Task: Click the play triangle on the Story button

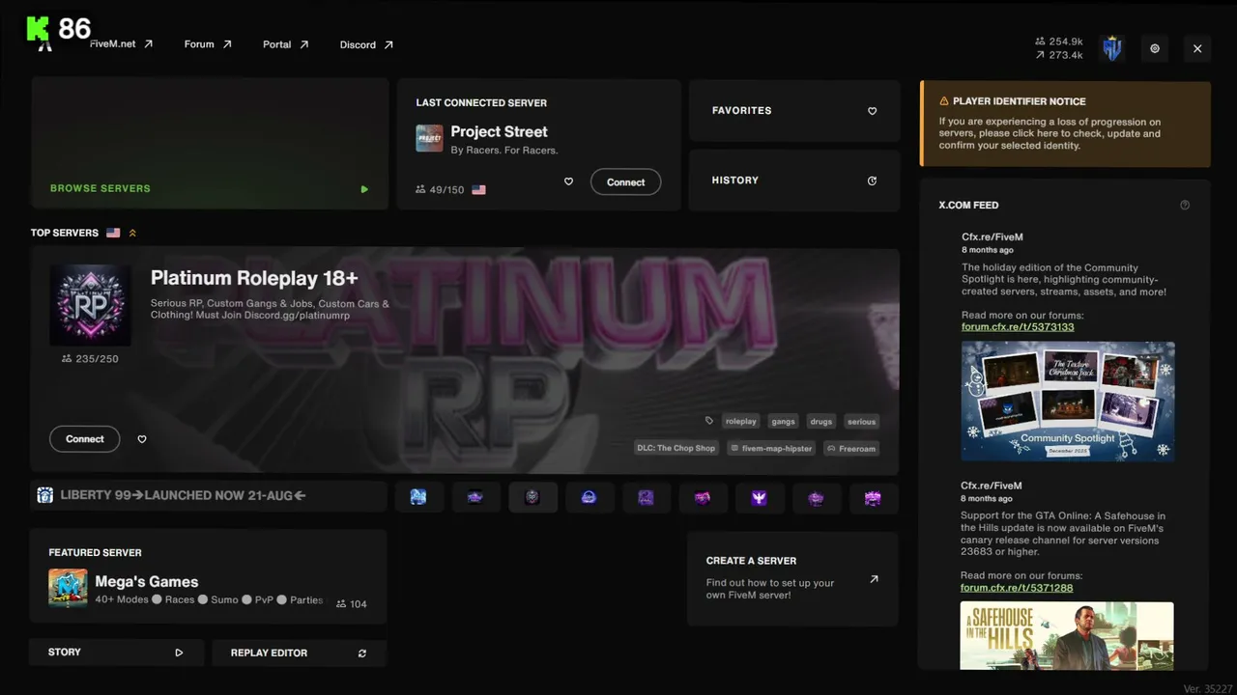Action: (x=179, y=653)
